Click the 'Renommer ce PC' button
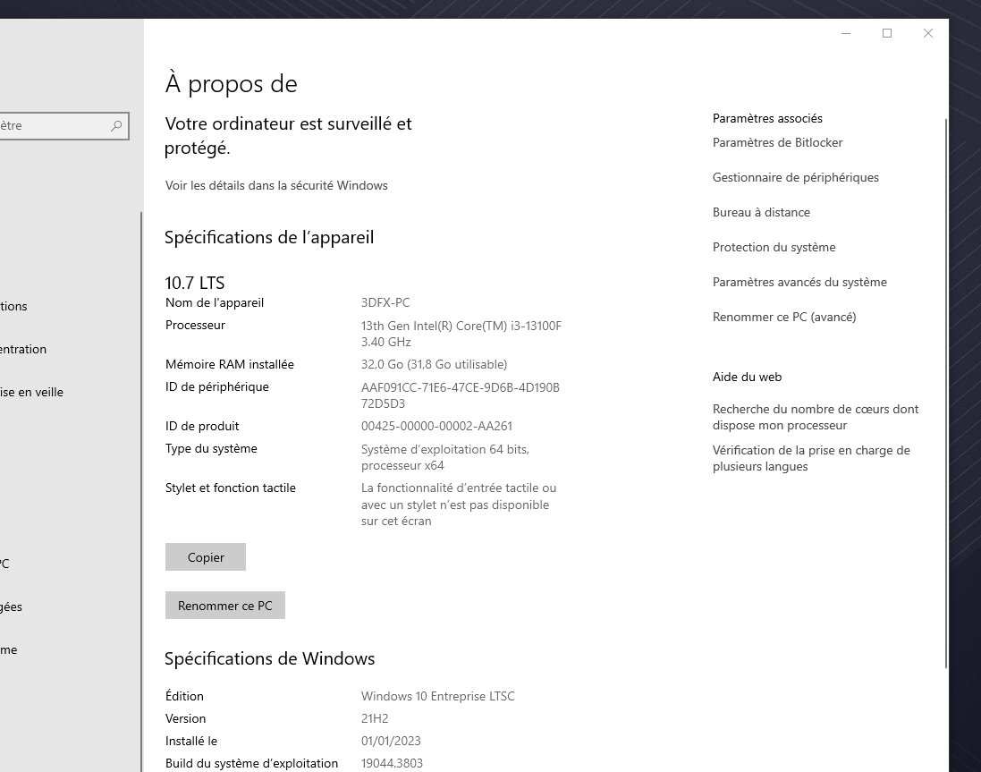The image size is (981, 772). point(225,605)
